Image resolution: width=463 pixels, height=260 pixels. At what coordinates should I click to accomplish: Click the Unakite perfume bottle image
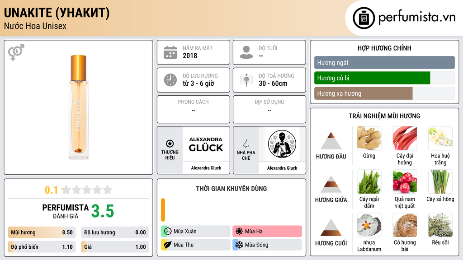pyautogui.click(x=79, y=107)
